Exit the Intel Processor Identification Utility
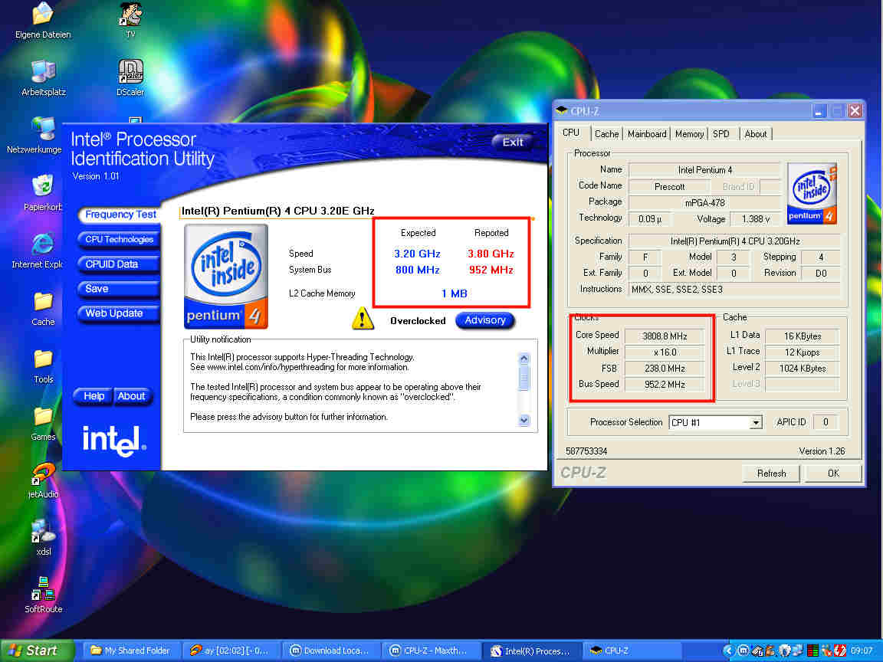This screenshot has width=883, height=662. (513, 142)
